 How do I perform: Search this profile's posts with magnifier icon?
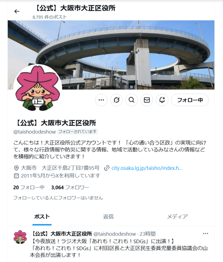tap(131, 100)
